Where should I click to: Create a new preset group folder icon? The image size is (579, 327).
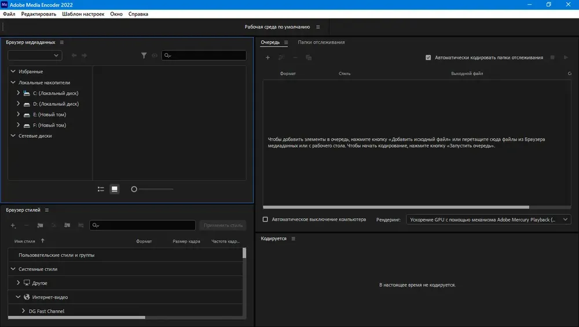[x=40, y=225]
